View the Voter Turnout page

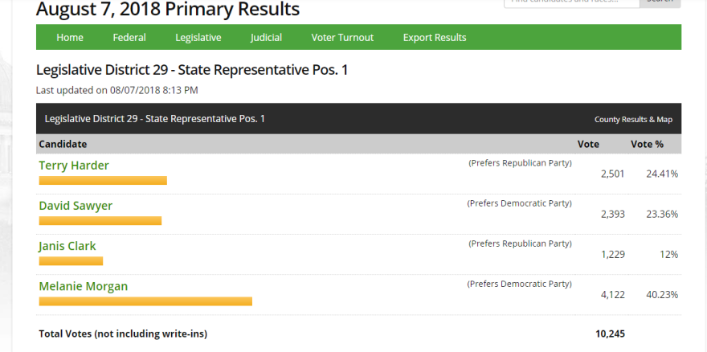click(342, 37)
